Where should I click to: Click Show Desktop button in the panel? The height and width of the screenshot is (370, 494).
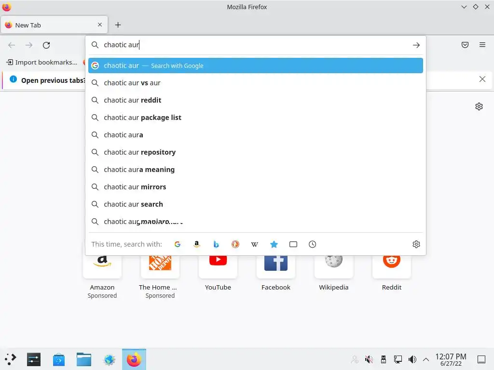pyautogui.click(x=481, y=359)
